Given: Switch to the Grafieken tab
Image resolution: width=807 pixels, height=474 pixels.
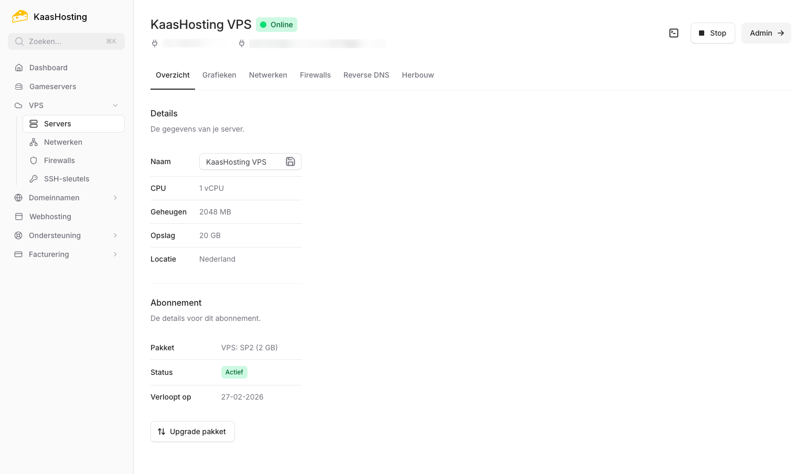Looking at the screenshot, I should click(219, 75).
